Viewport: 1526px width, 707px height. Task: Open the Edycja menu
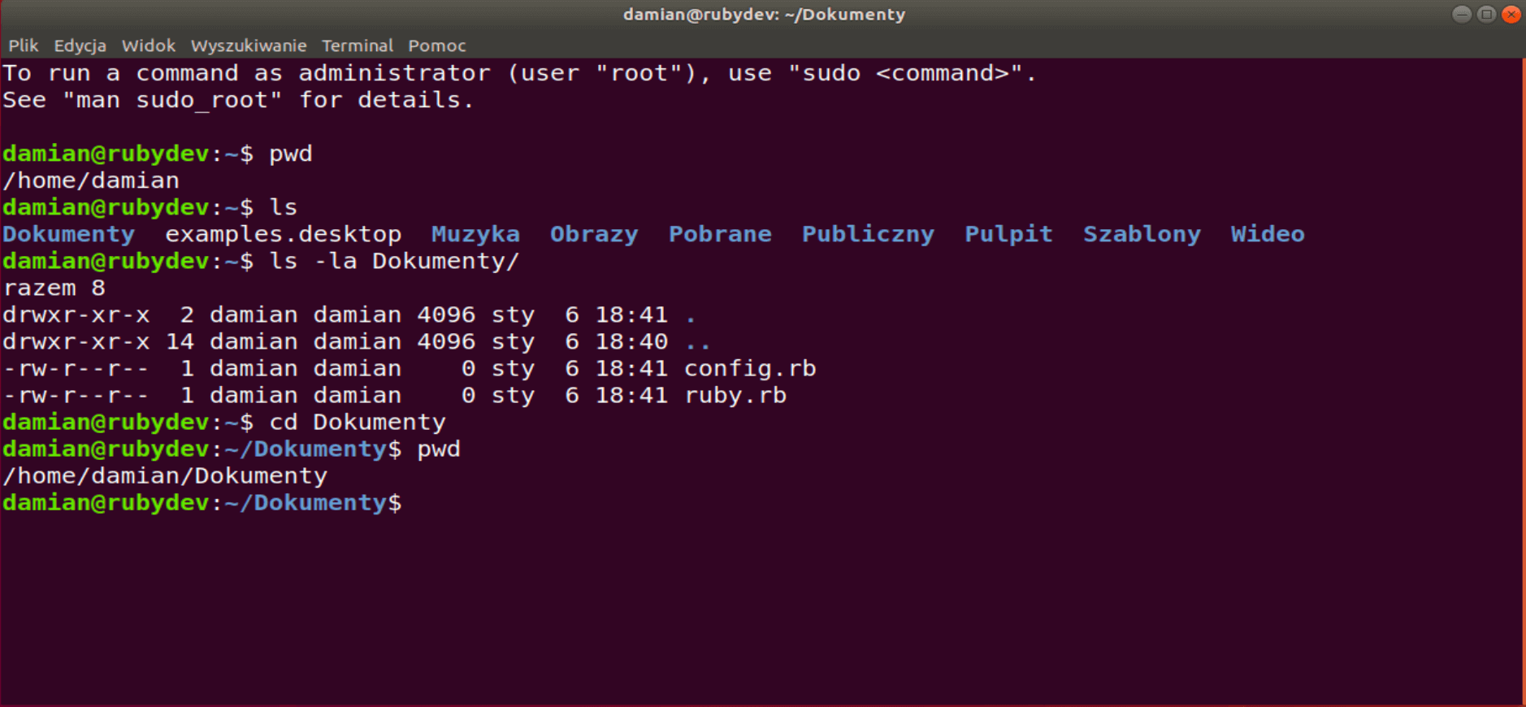[80, 46]
